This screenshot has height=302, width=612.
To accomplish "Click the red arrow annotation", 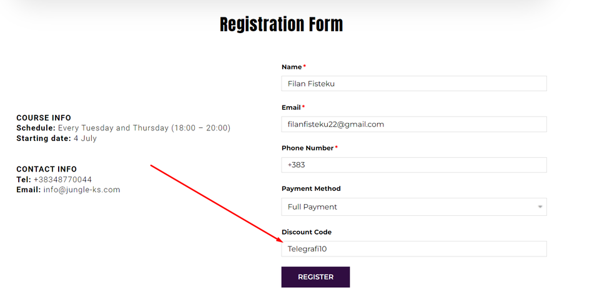I will (215, 203).
